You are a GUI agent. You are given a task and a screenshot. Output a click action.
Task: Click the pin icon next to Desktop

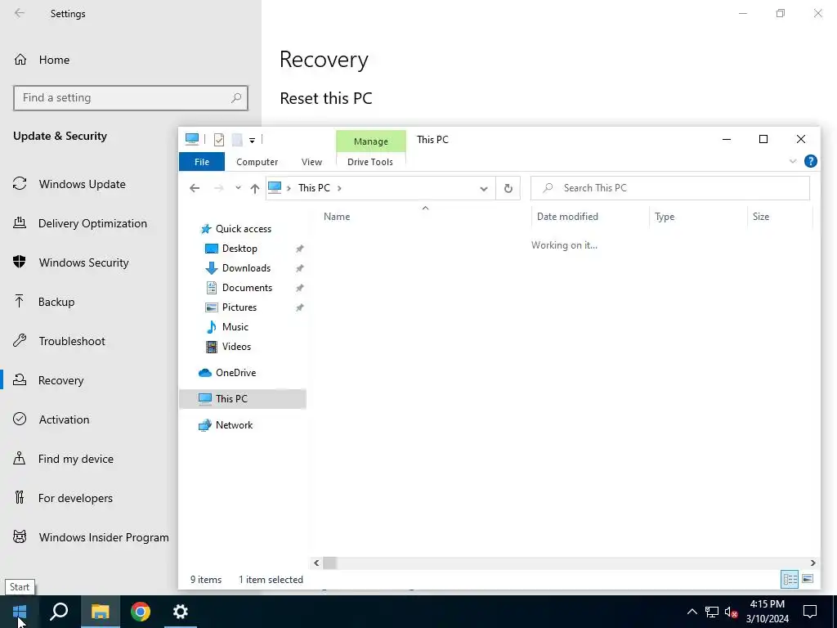pyautogui.click(x=300, y=249)
